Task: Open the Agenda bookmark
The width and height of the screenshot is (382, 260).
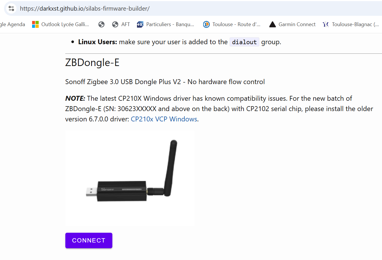Action: pyautogui.click(x=13, y=24)
